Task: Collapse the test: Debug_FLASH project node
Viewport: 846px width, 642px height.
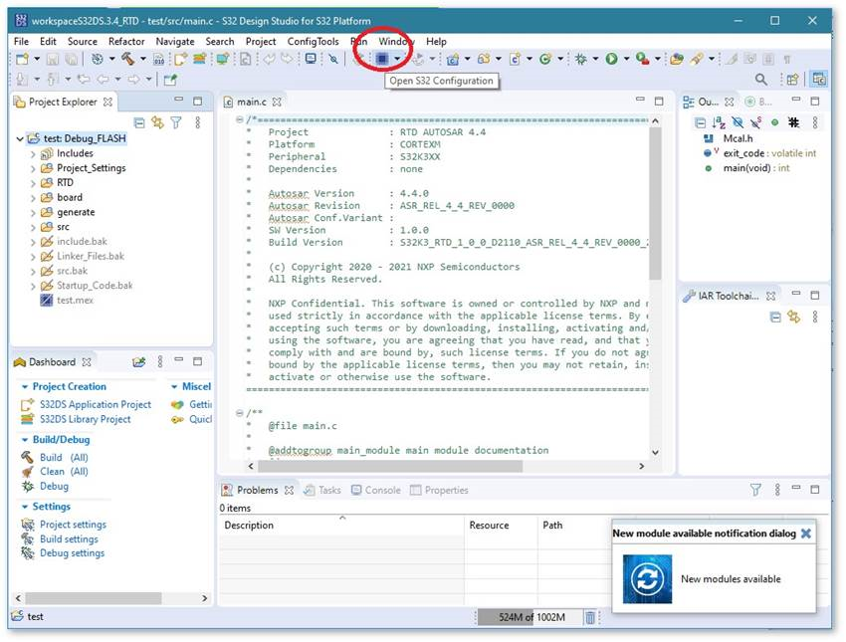Action: point(21,139)
